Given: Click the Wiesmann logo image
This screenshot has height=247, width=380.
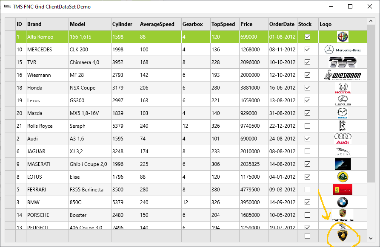Looking at the screenshot, I should (343, 75).
